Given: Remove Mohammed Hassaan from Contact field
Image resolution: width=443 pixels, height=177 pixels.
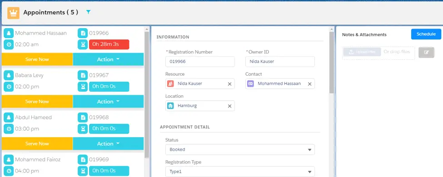Looking at the screenshot, I should 310,84.
